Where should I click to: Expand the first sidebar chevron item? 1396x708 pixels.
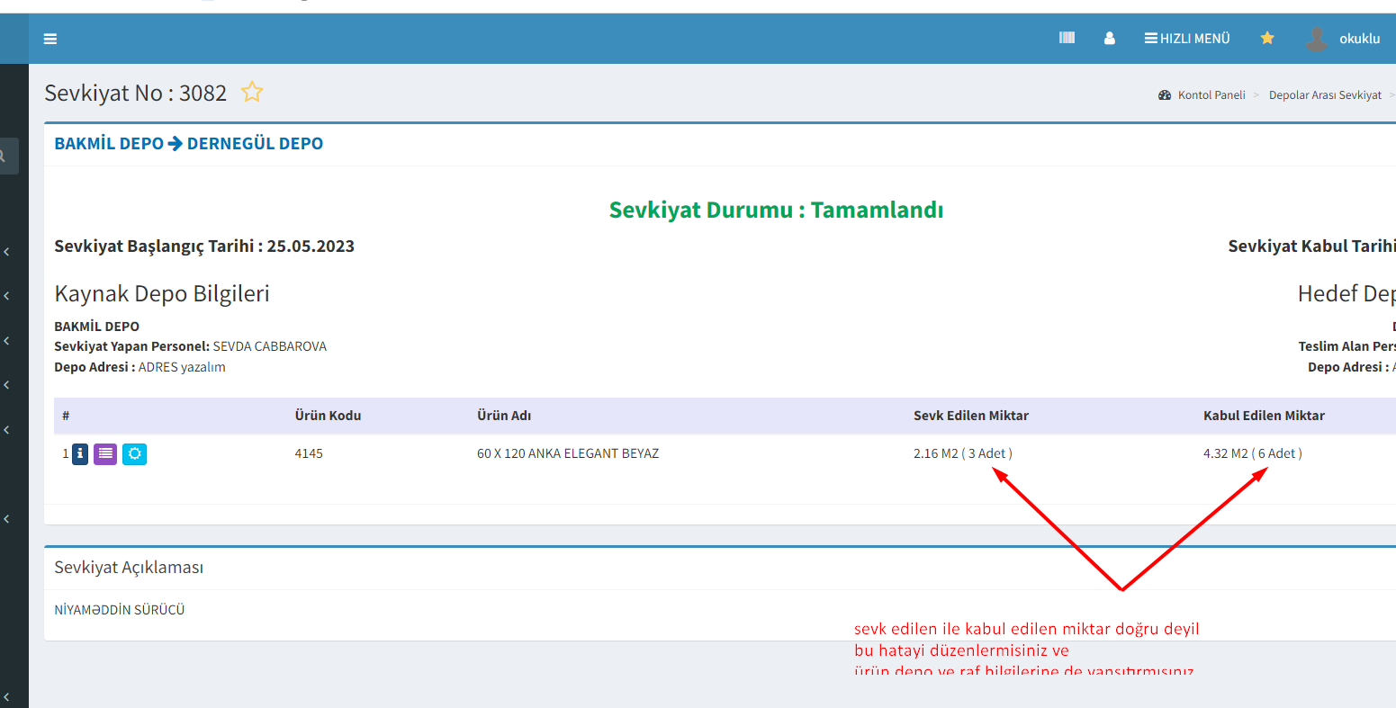pos(7,252)
